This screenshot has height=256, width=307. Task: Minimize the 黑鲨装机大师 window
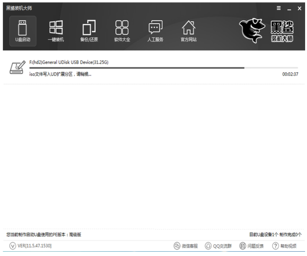click(289, 9)
